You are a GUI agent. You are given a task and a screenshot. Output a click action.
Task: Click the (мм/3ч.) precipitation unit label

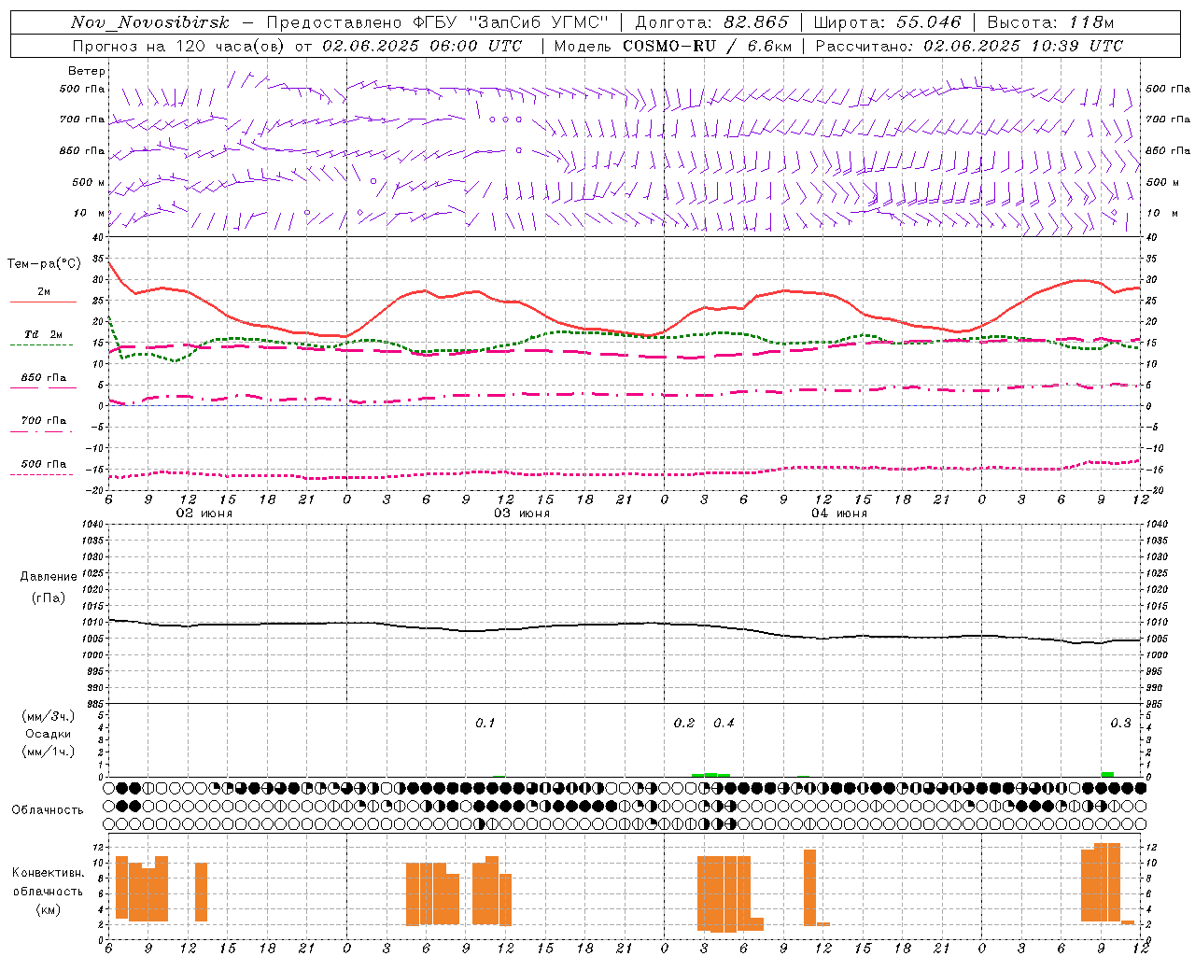point(49,716)
